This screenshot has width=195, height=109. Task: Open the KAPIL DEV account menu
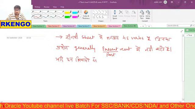coord(161,2)
